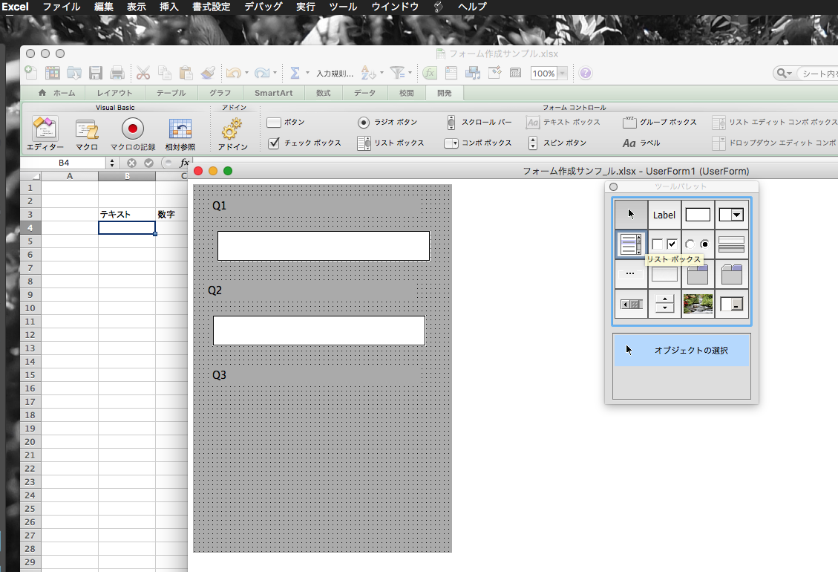The image size is (838, 572).
Task: Select the Label tool in the tool palette
Action: [664, 215]
